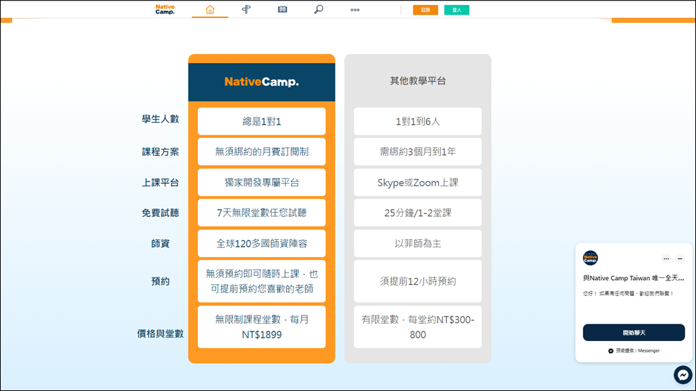Viewport: 696px width, 391px height.
Task: Open the three-circles more menu in the navigation
Action: point(355,10)
